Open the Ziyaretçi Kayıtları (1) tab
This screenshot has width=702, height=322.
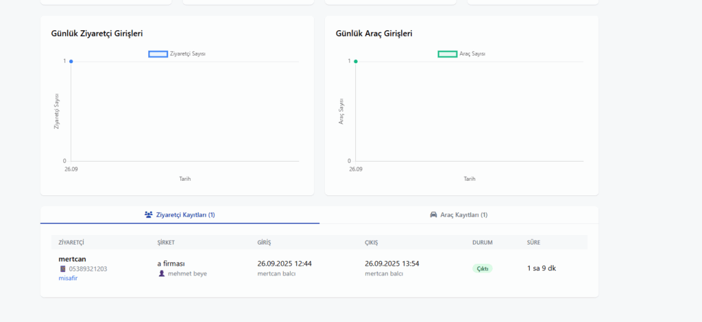[180, 215]
